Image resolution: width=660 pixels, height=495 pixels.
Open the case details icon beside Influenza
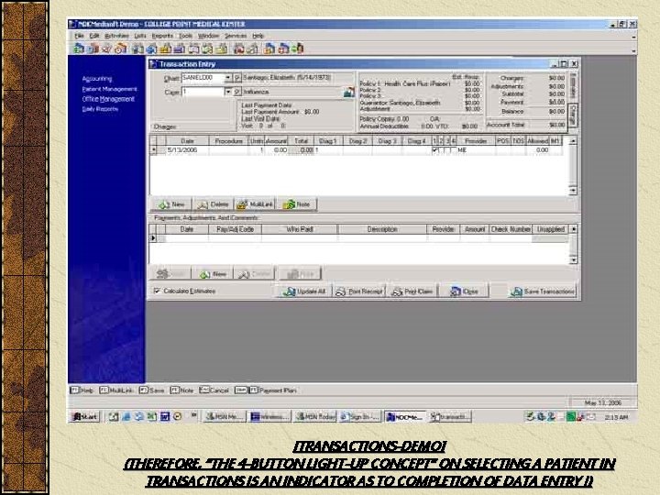click(x=348, y=92)
